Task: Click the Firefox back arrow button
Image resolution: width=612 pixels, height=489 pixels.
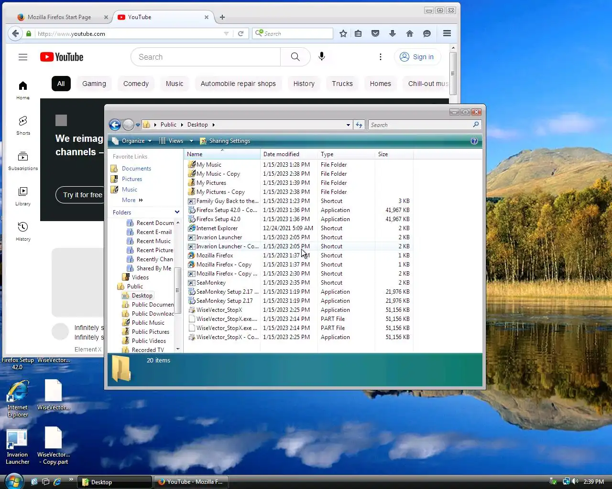Action: click(x=15, y=33)
